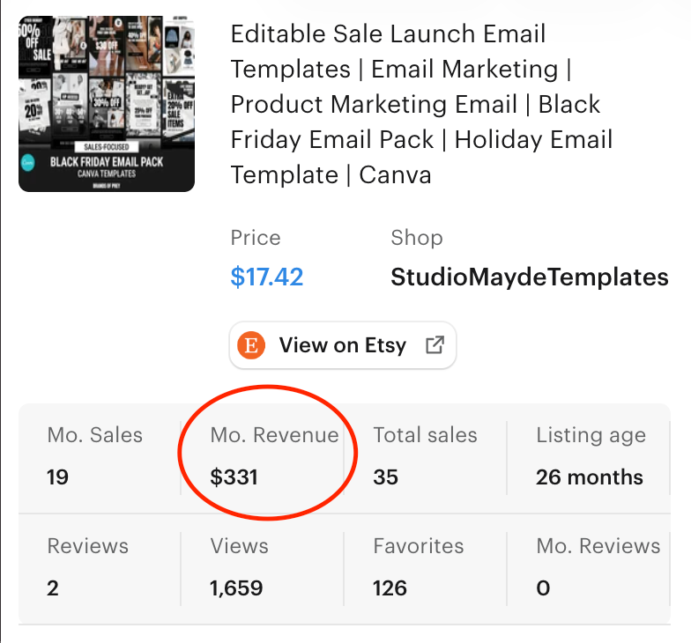Open the StudioMaydeTemplates shop name
The image size is (691, 643).
tap(529, 277)
